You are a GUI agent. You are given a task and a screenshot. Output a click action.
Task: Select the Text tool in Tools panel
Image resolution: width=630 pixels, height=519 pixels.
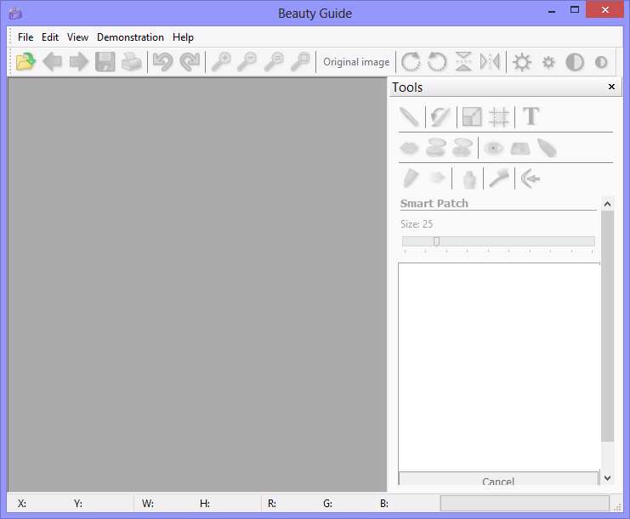(x=531, y=116)
